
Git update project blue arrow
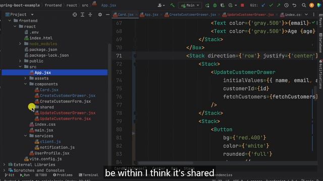tap(263, 6)
